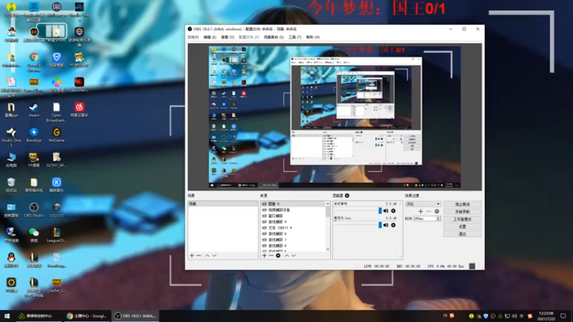
Task: Open the 编辑(E) menu
Action: (x=210, y=37)
